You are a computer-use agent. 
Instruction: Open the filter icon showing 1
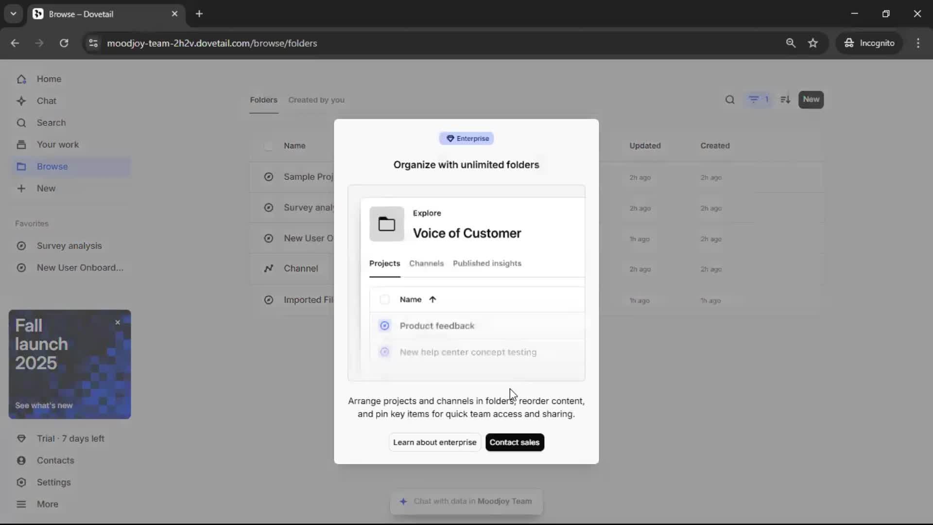tap(758, 100)
